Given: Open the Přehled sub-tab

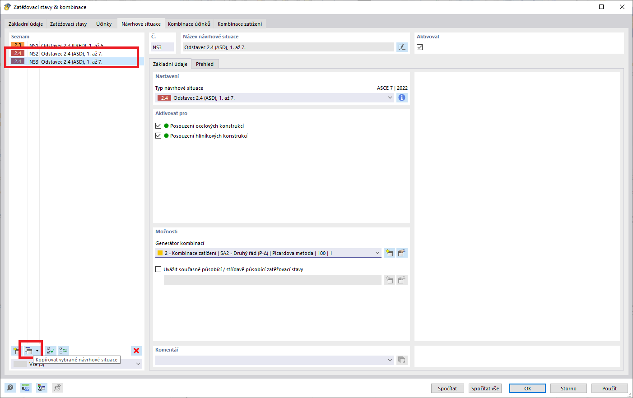Looking at the screenshot, I should (205, 64).
